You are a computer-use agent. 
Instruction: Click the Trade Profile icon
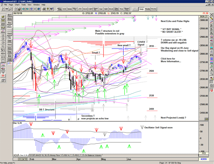coord(9,59)
